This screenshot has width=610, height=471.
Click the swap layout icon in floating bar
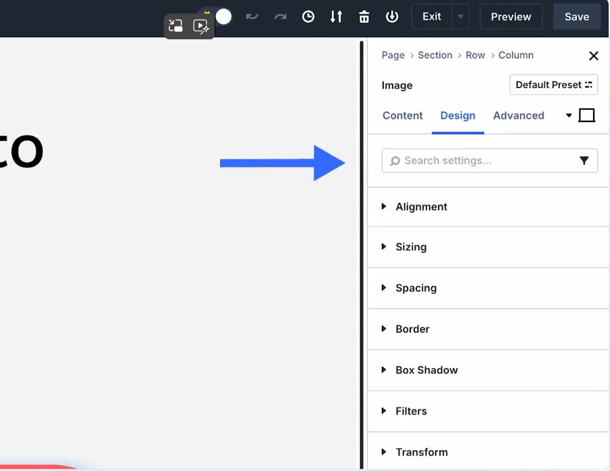point(176,26)
